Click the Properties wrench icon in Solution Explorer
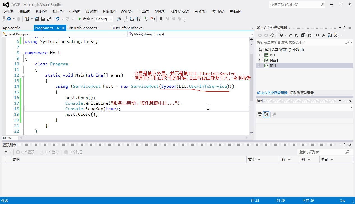 click(324, 35)
